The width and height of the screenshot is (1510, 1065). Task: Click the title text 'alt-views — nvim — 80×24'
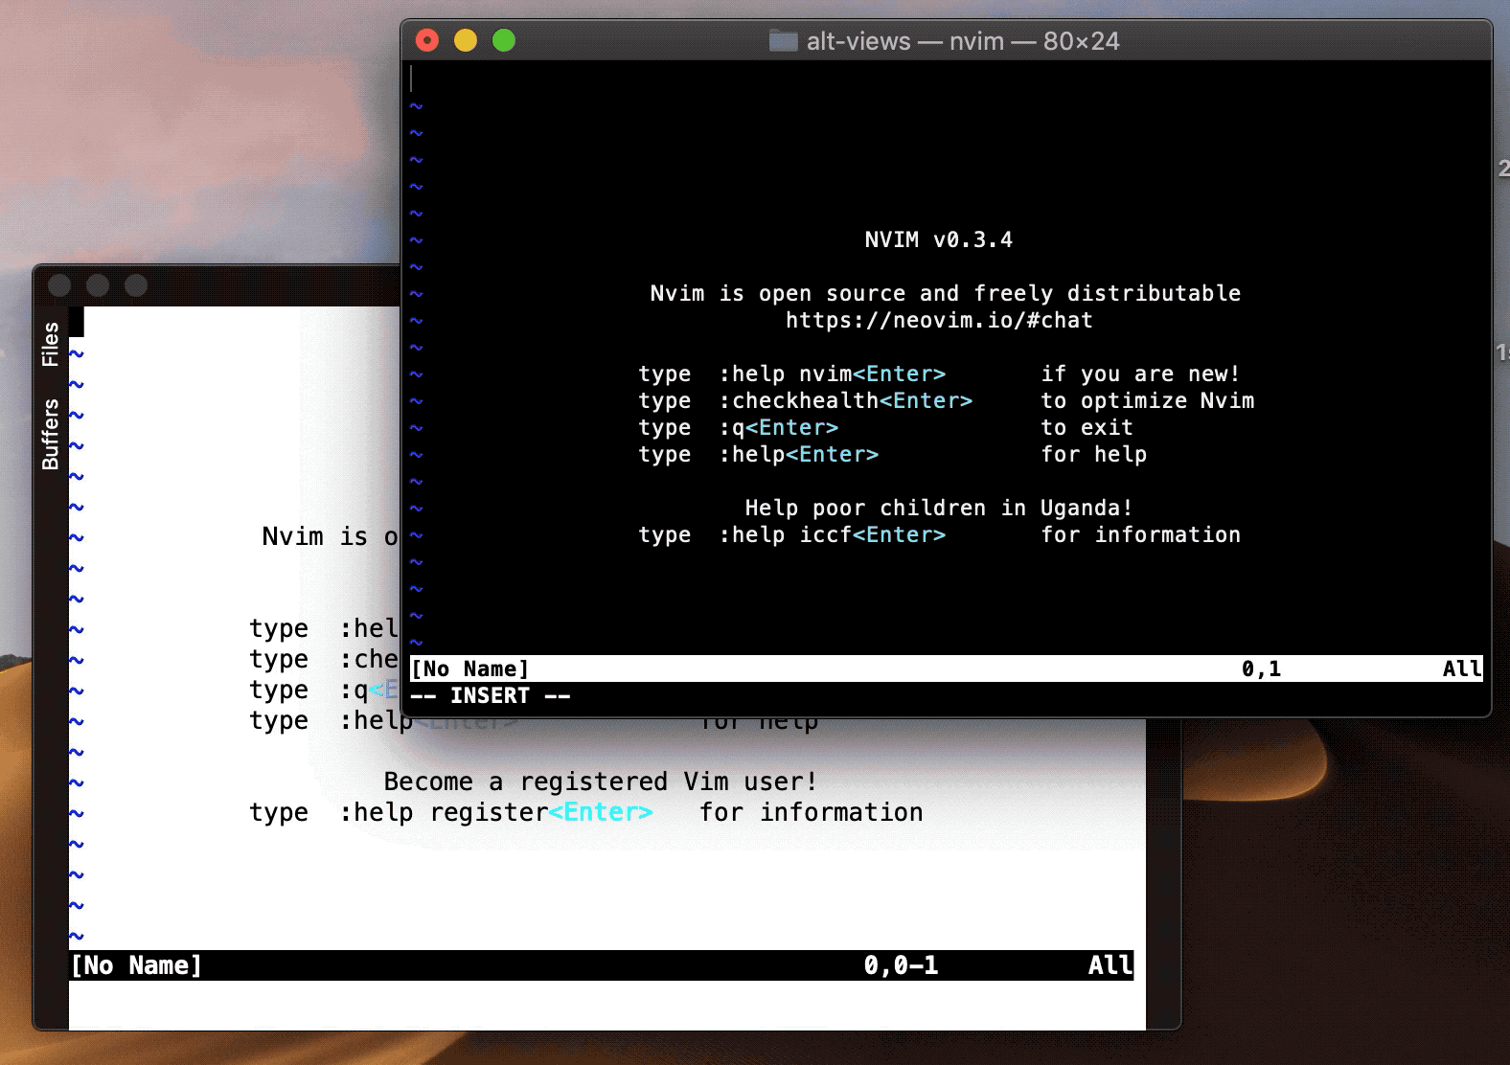pyautogui.click(x=963, y=41)
